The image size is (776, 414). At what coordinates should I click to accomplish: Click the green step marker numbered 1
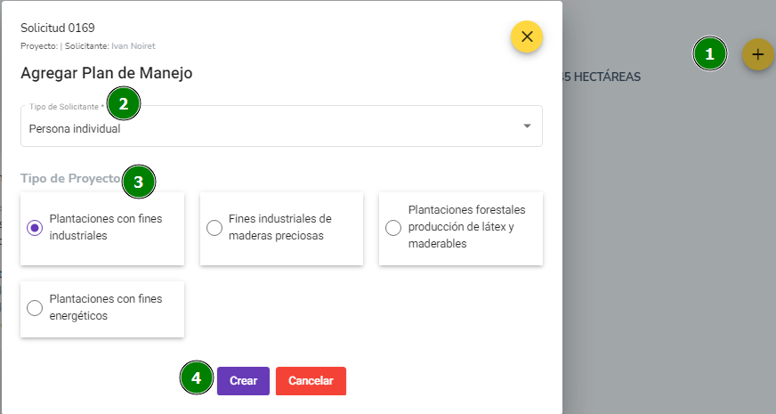(709, 54)
